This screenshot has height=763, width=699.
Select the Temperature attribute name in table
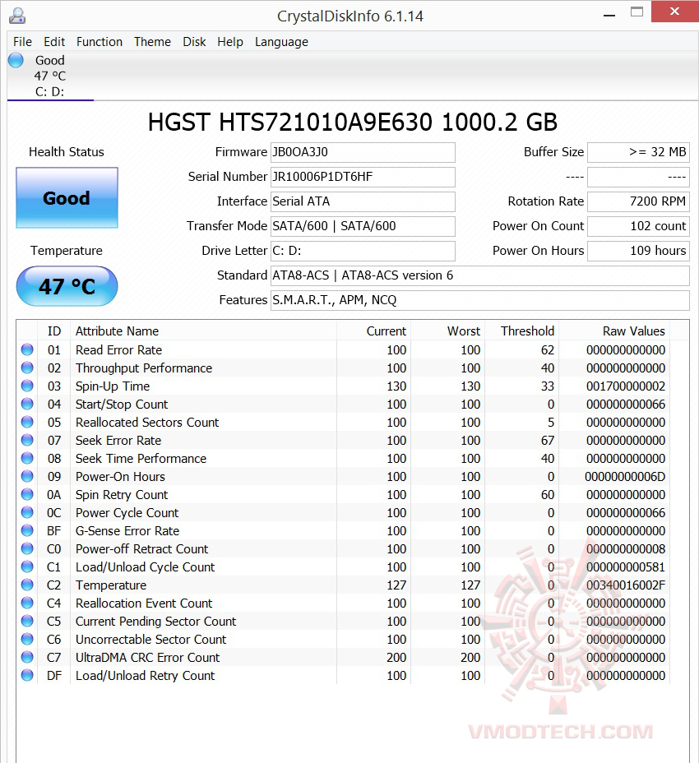[111, 585]
